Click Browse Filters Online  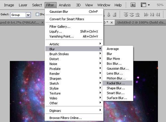pos(74,118)
